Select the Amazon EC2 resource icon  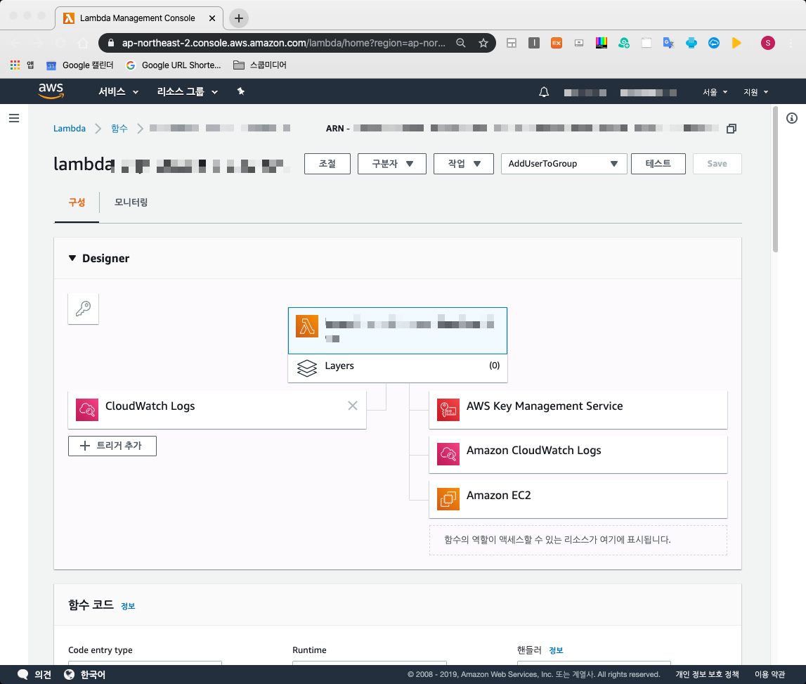pyautogui.click(x=448, y=499)
